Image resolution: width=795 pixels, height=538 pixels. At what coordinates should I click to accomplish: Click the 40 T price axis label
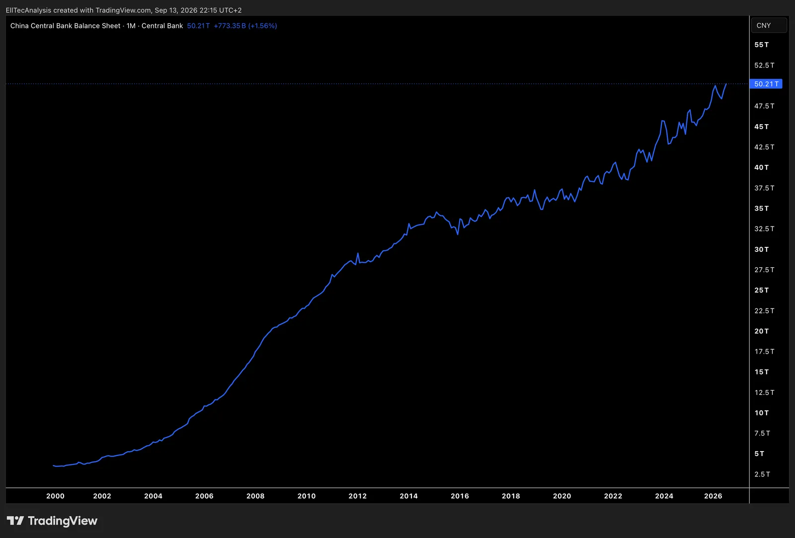[761, 167]
